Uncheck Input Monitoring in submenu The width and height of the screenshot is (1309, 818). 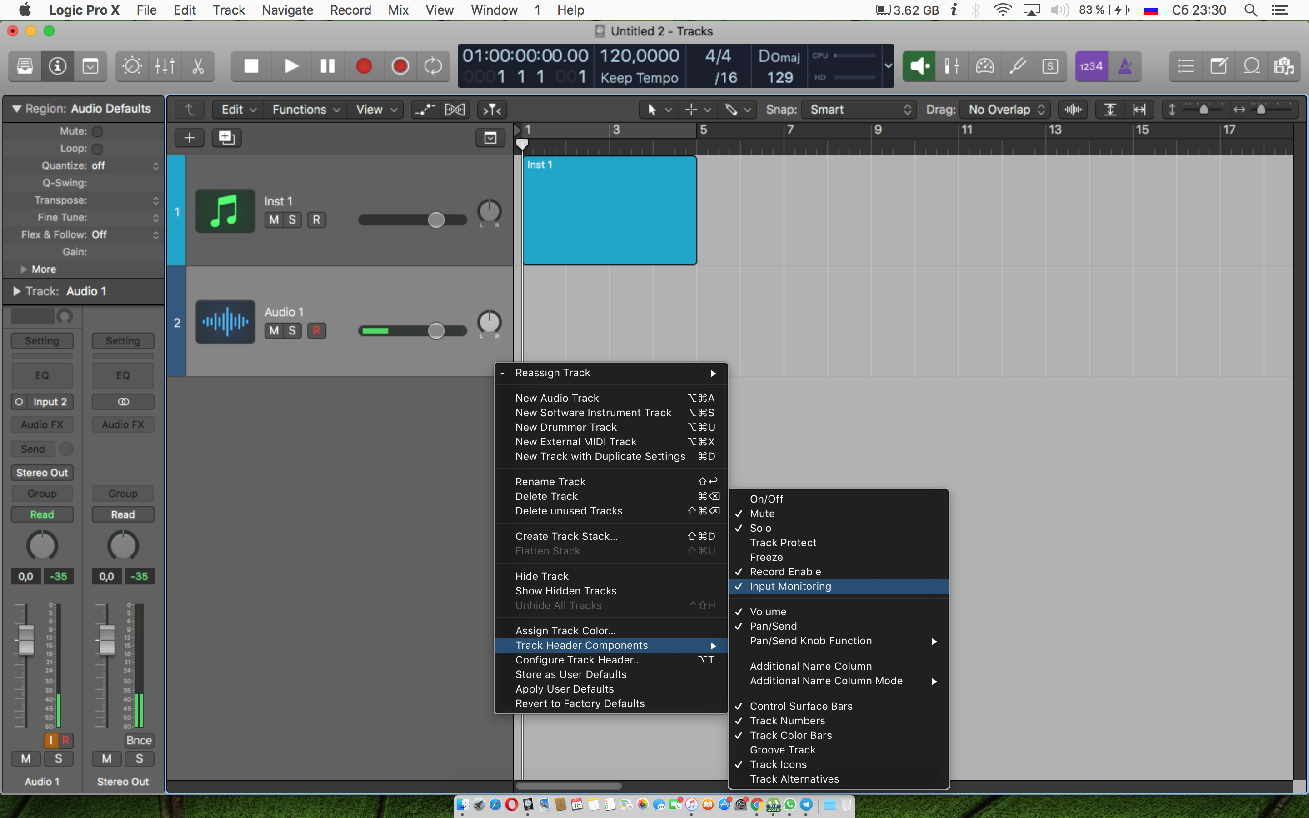tap(839, 586)
